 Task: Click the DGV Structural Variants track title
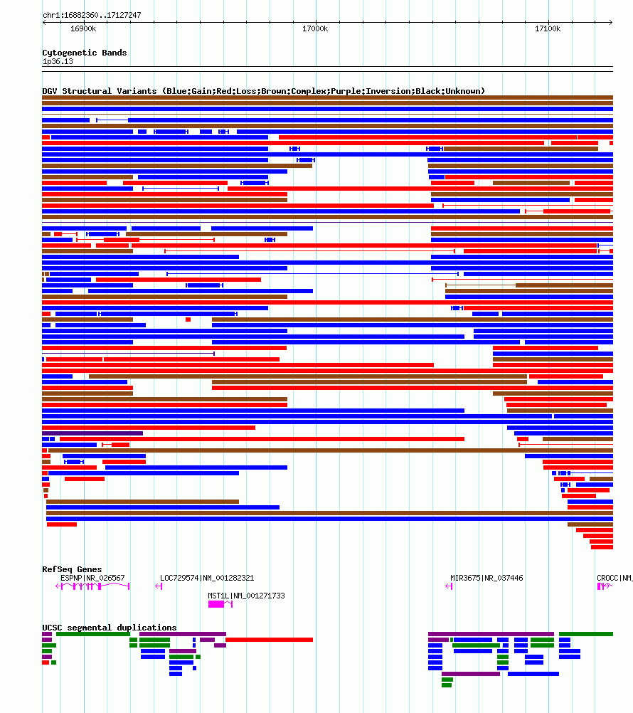click(x=264, y=91)
